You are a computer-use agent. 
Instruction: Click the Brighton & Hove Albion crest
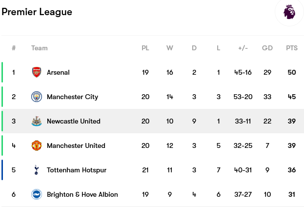(37, 194)
